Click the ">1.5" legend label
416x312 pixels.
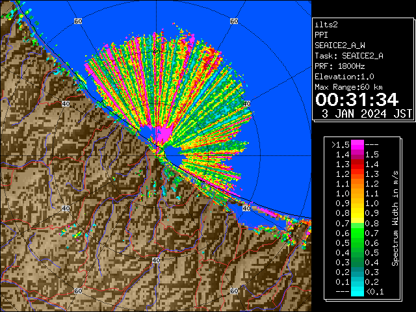click(340, 145)
